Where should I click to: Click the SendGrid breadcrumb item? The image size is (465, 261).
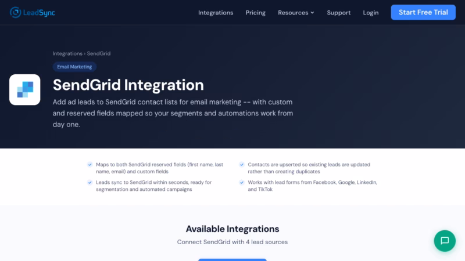point(99,53)
